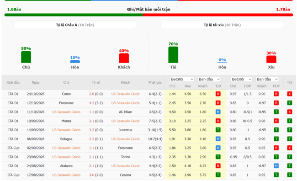Click T/X column T badge in Cesena row
The image size is (297, 181).
tap(289, 175)
